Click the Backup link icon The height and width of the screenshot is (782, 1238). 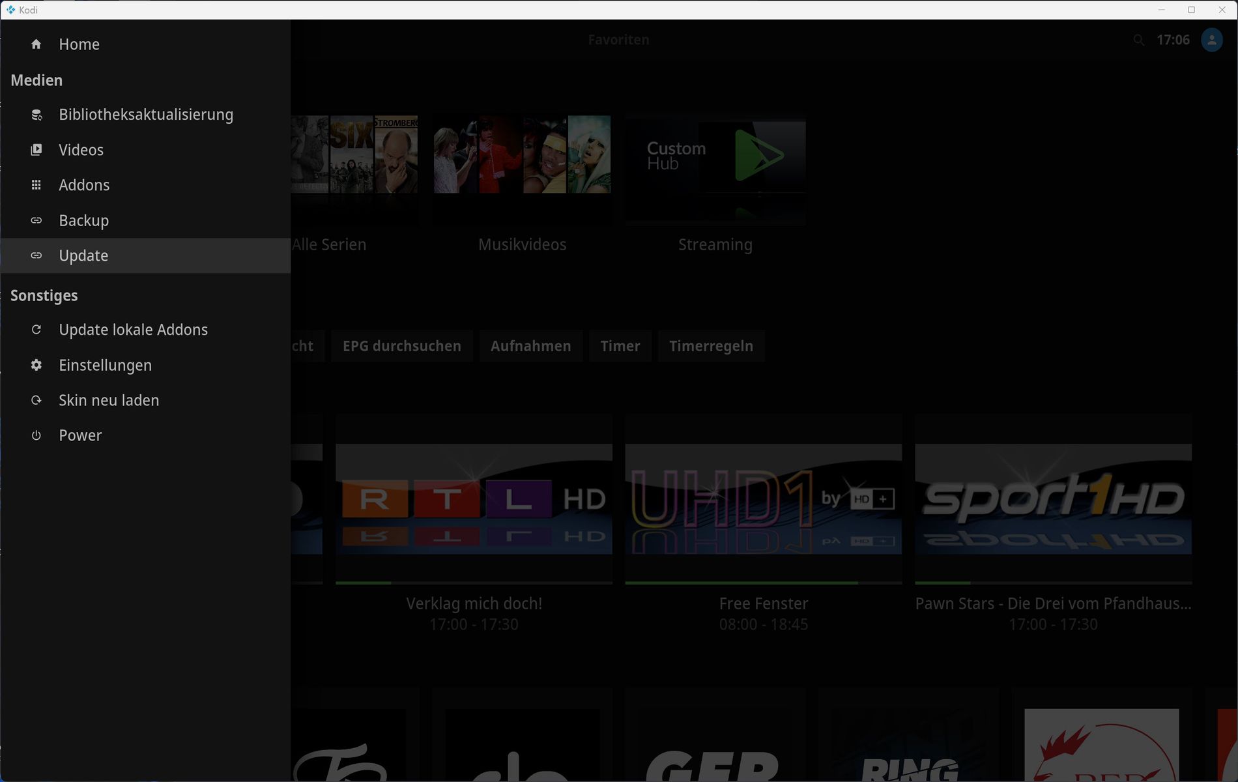click(36, 220)
